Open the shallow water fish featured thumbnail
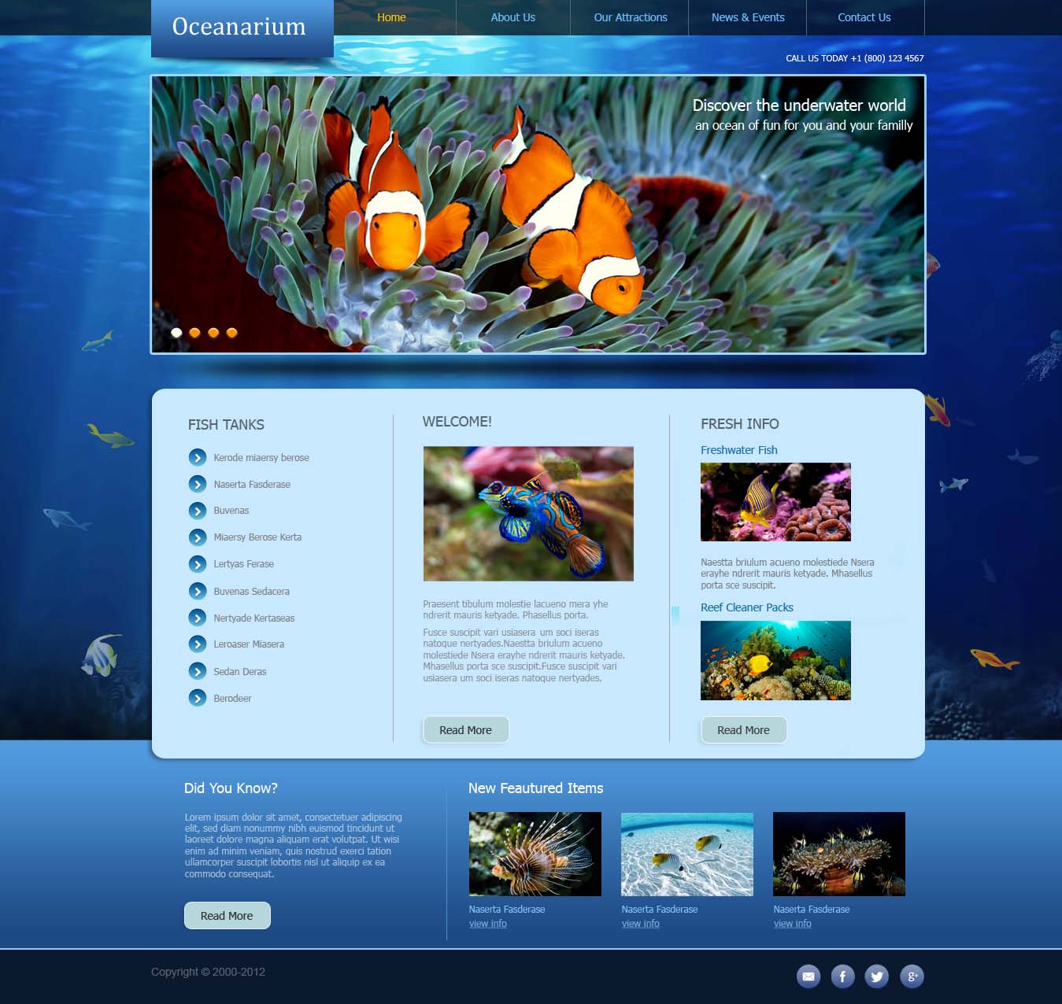The image size is (1062, 1004). tap(687, 854)
